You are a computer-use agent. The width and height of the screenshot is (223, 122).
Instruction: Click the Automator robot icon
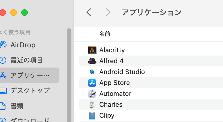coord(92,94)
